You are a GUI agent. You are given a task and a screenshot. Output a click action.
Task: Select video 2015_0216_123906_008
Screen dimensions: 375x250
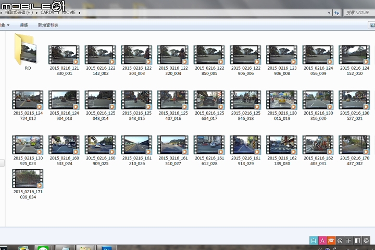pos(282,61)
